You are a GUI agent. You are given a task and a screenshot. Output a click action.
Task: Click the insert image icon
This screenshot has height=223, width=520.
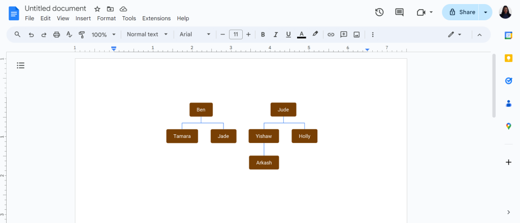356,34
